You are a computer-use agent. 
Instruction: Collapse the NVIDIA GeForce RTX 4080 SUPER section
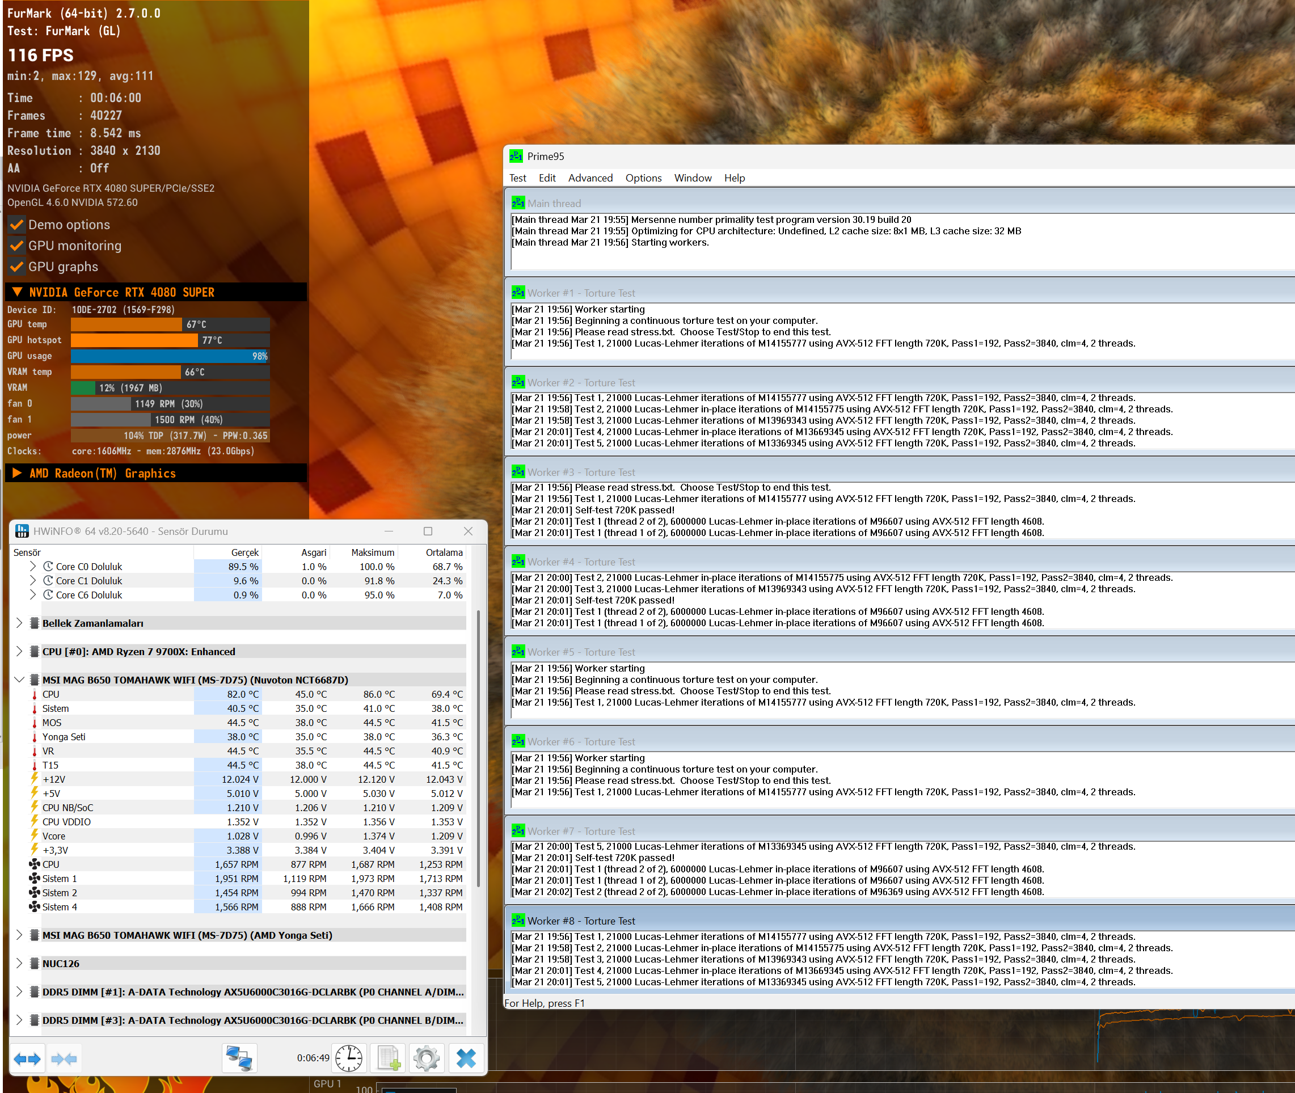click(x=18, y=293)
